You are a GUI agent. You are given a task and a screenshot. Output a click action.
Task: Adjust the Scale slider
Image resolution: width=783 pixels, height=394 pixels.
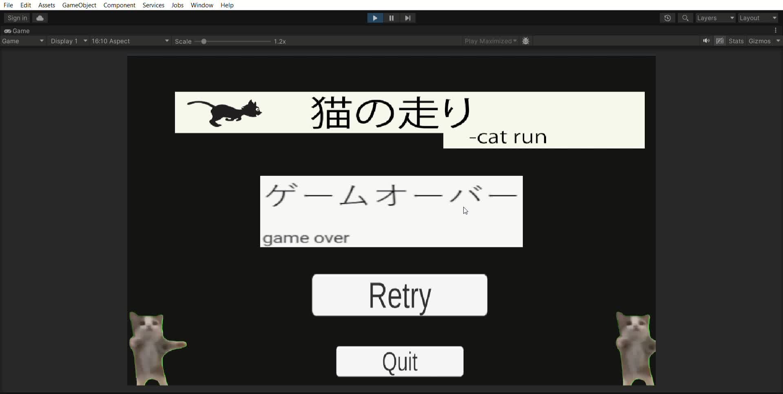(x=204, y=41)
